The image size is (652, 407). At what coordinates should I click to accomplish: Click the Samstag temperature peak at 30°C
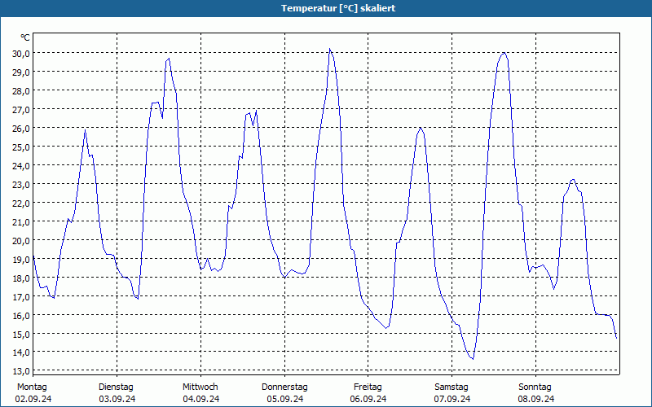point(504,53)
